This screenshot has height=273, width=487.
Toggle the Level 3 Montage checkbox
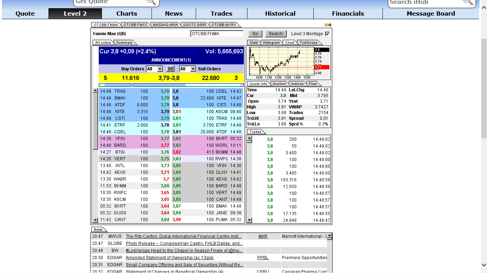coord(327,33)
